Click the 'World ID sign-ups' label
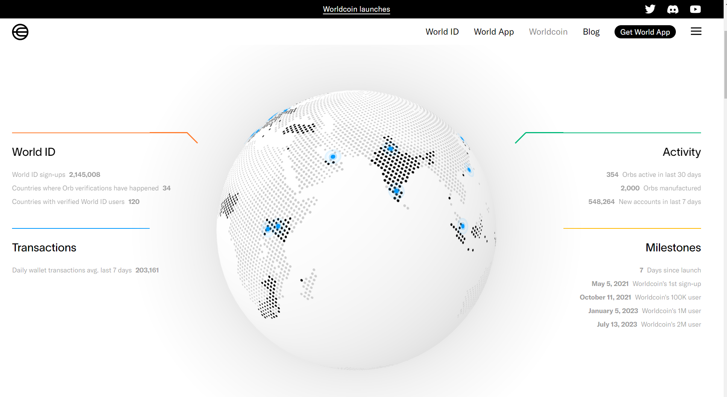727x397 pixels. 39,175
